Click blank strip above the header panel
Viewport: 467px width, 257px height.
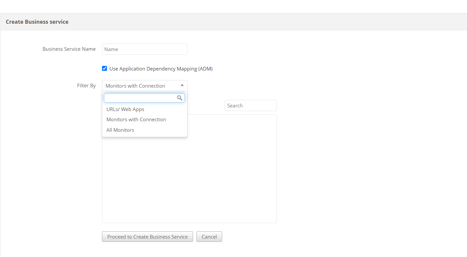click(231, 7)
